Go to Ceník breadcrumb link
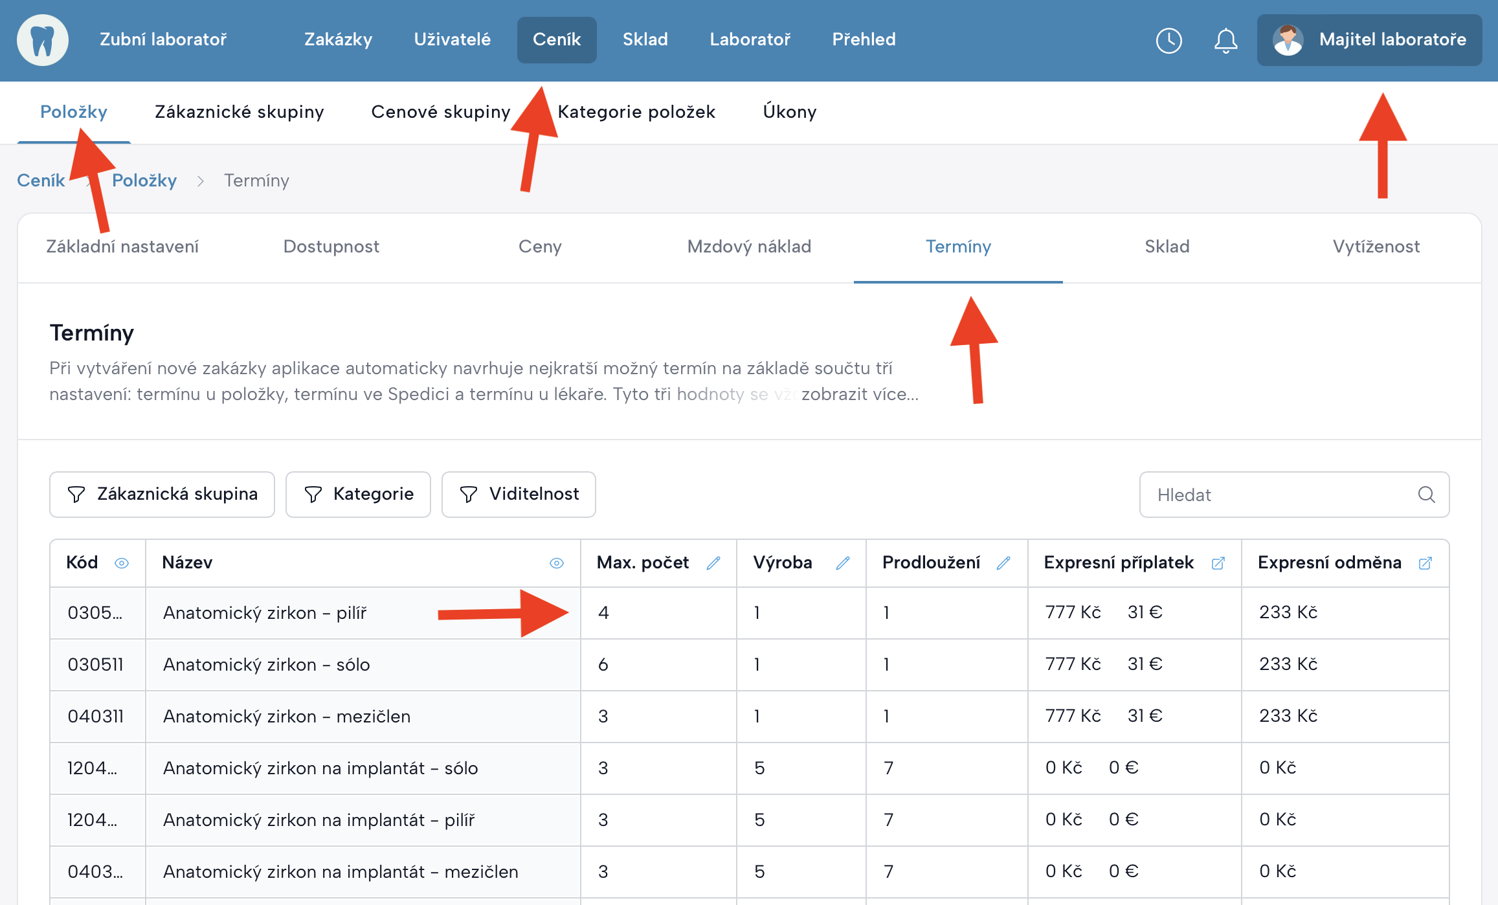This screenshot has height=905, width=1498. click(41, 181)
